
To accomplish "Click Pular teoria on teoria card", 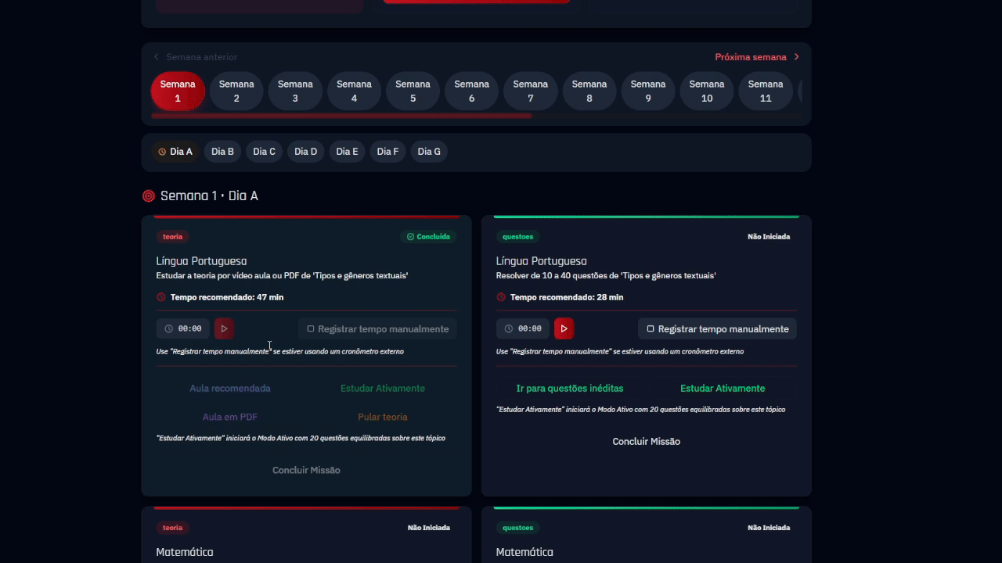I will (383, 418).
